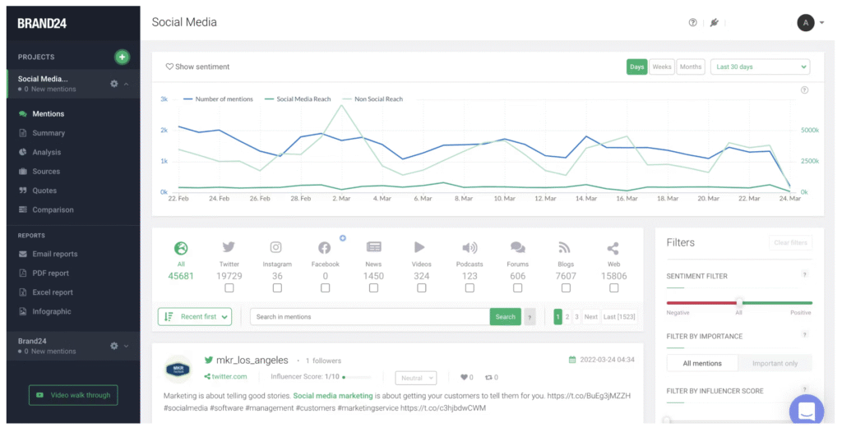Click the Twitter source icon

click(229, 247)
